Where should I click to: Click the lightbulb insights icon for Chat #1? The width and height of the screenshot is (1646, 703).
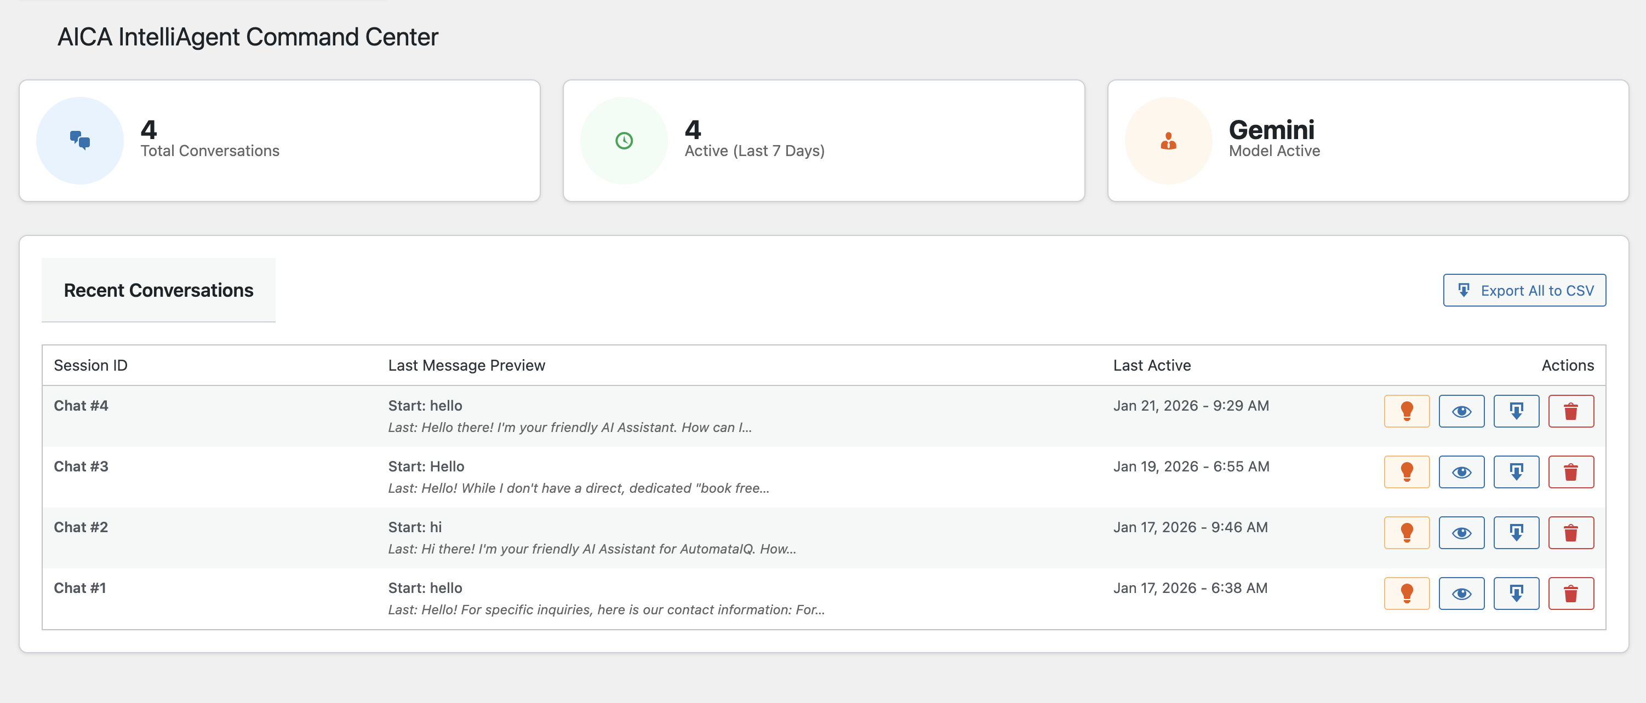coord(1407,593)
